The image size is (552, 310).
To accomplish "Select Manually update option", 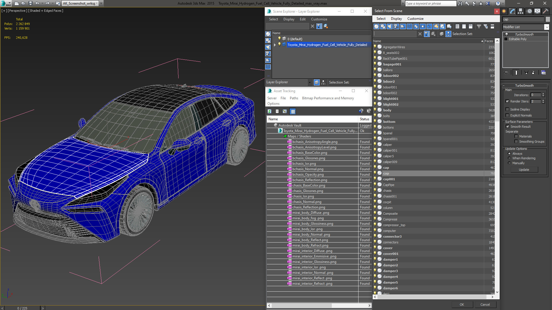I will click(x=509, y=163).
